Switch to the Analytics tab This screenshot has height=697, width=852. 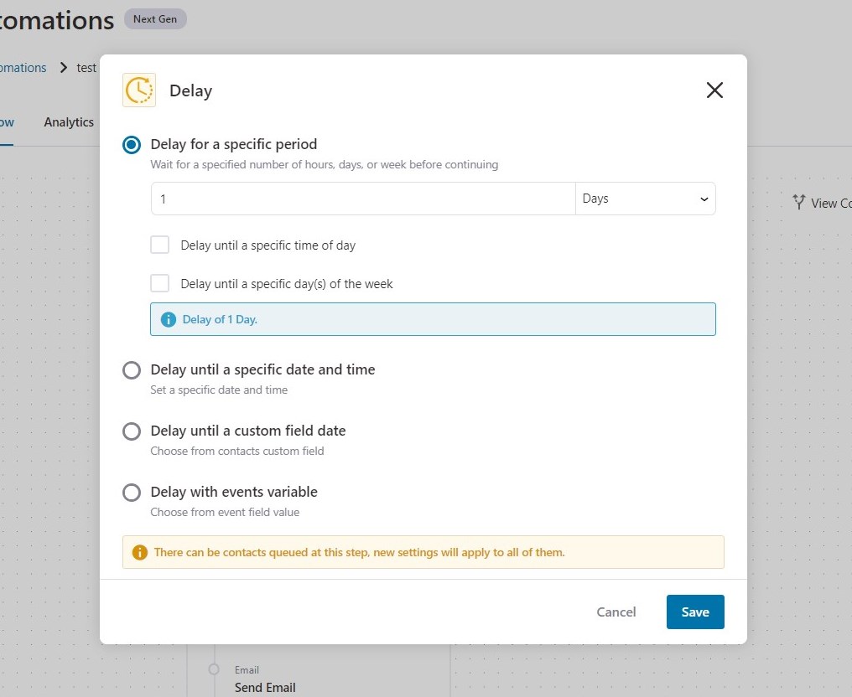69,122
